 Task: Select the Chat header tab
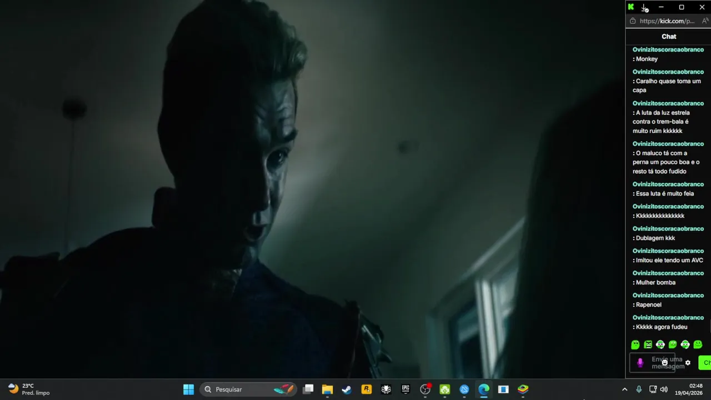[669, 37]
